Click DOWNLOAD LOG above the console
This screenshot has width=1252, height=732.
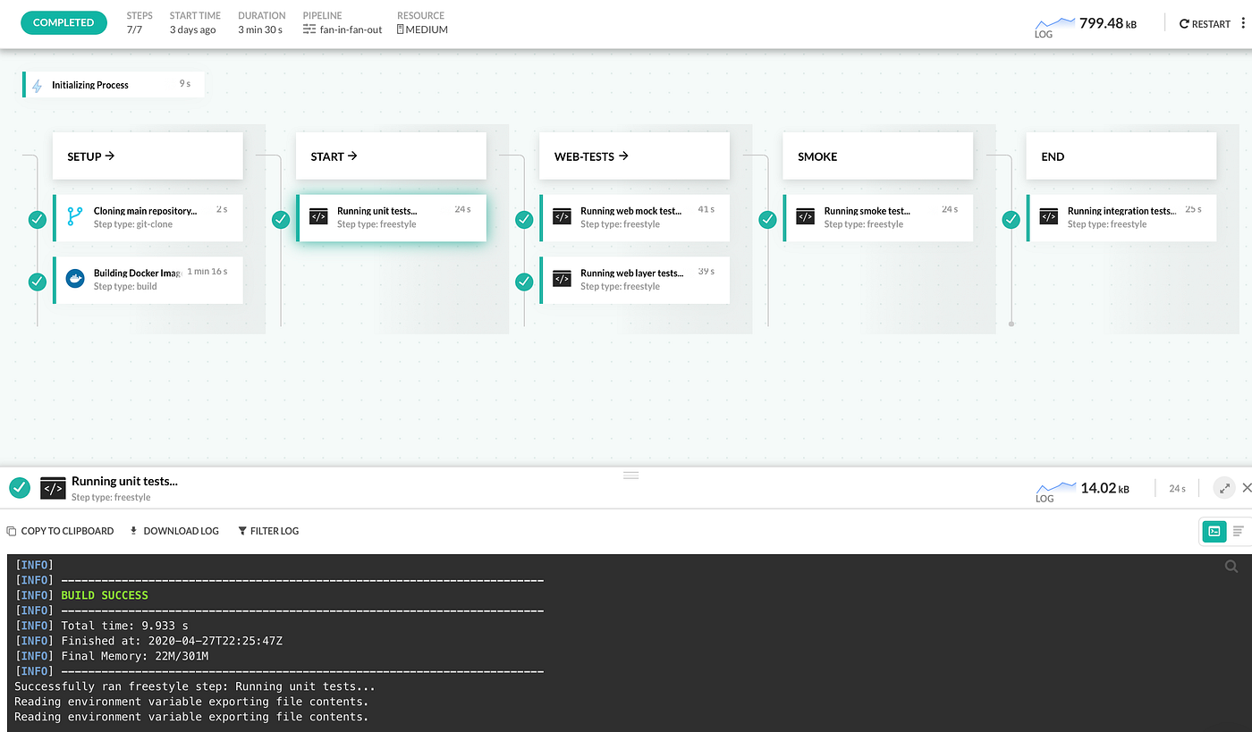(173, 530)
